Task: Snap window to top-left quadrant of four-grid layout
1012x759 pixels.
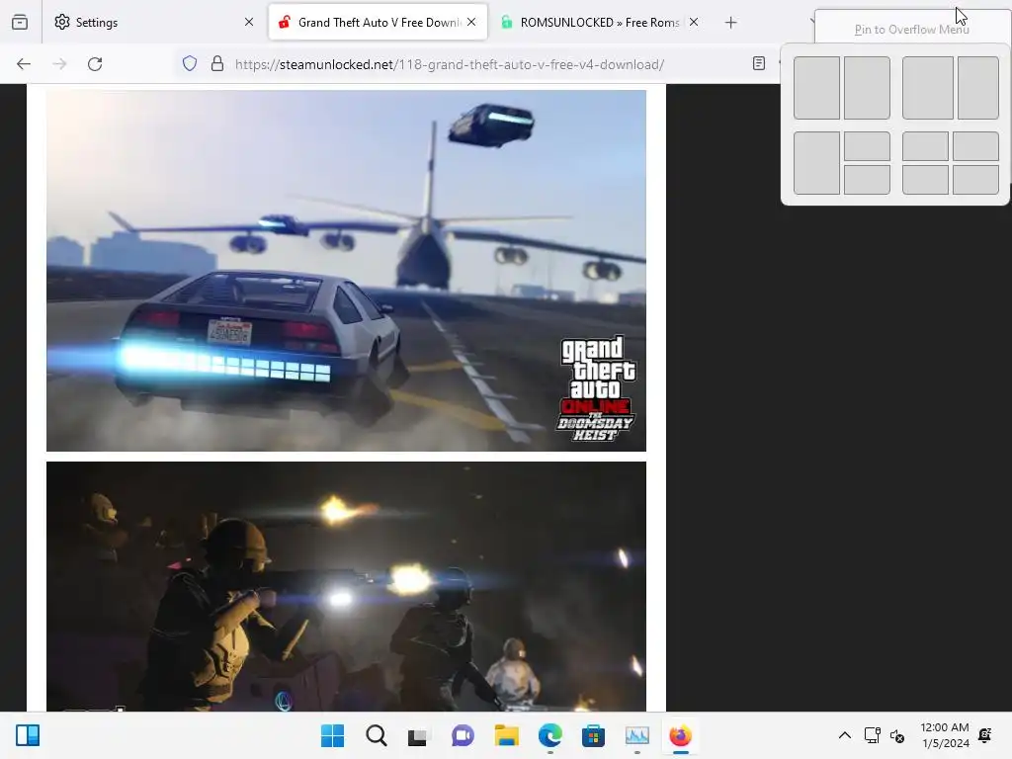Action: (925, 146)
